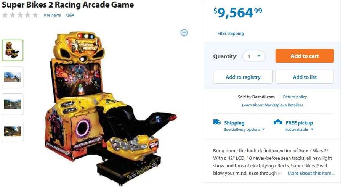The width and height of the screenshot is (343, 190).
Task: Select the first arcade machine thumbnail
Action: (x=13, y=50)
